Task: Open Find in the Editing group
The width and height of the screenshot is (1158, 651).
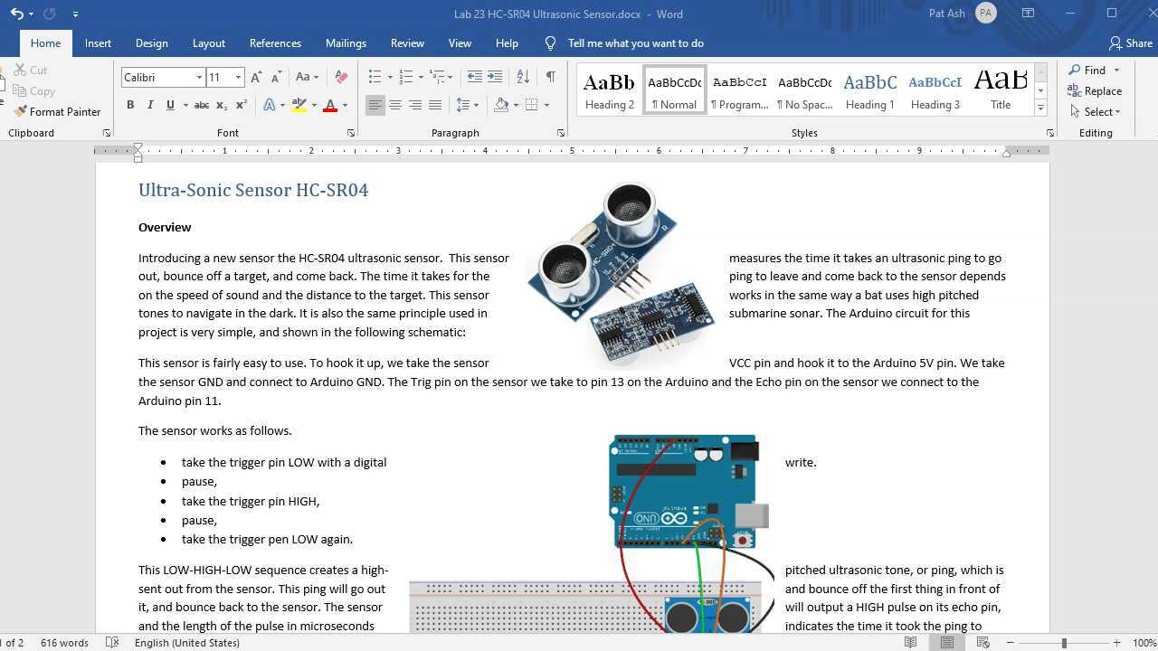Action: tap(1092, 70)
